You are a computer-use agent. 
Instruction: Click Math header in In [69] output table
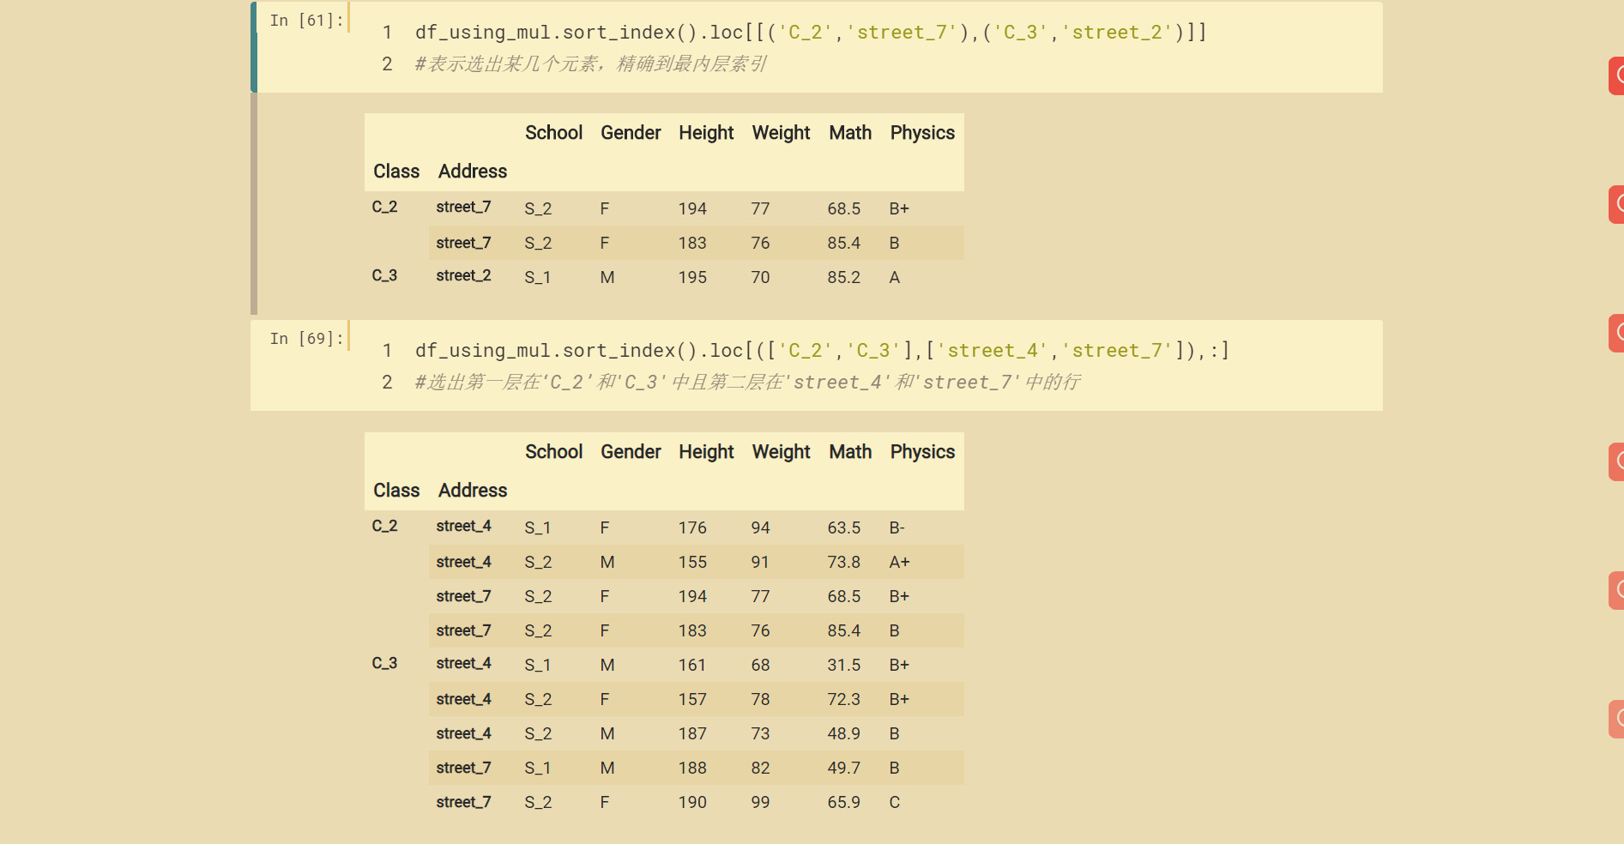850,452
